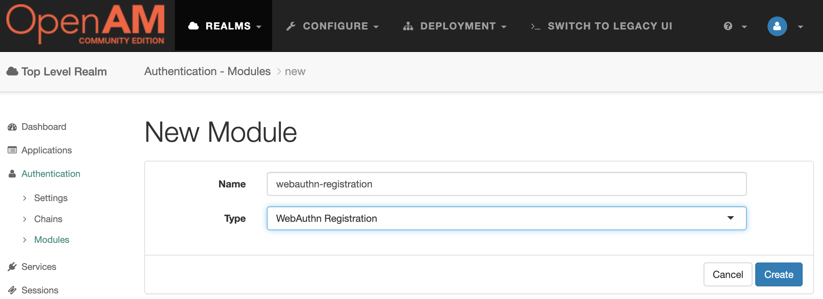Click the OpenAM Community Edition logo
The image size is (823, 299).
tap(85, 25)
